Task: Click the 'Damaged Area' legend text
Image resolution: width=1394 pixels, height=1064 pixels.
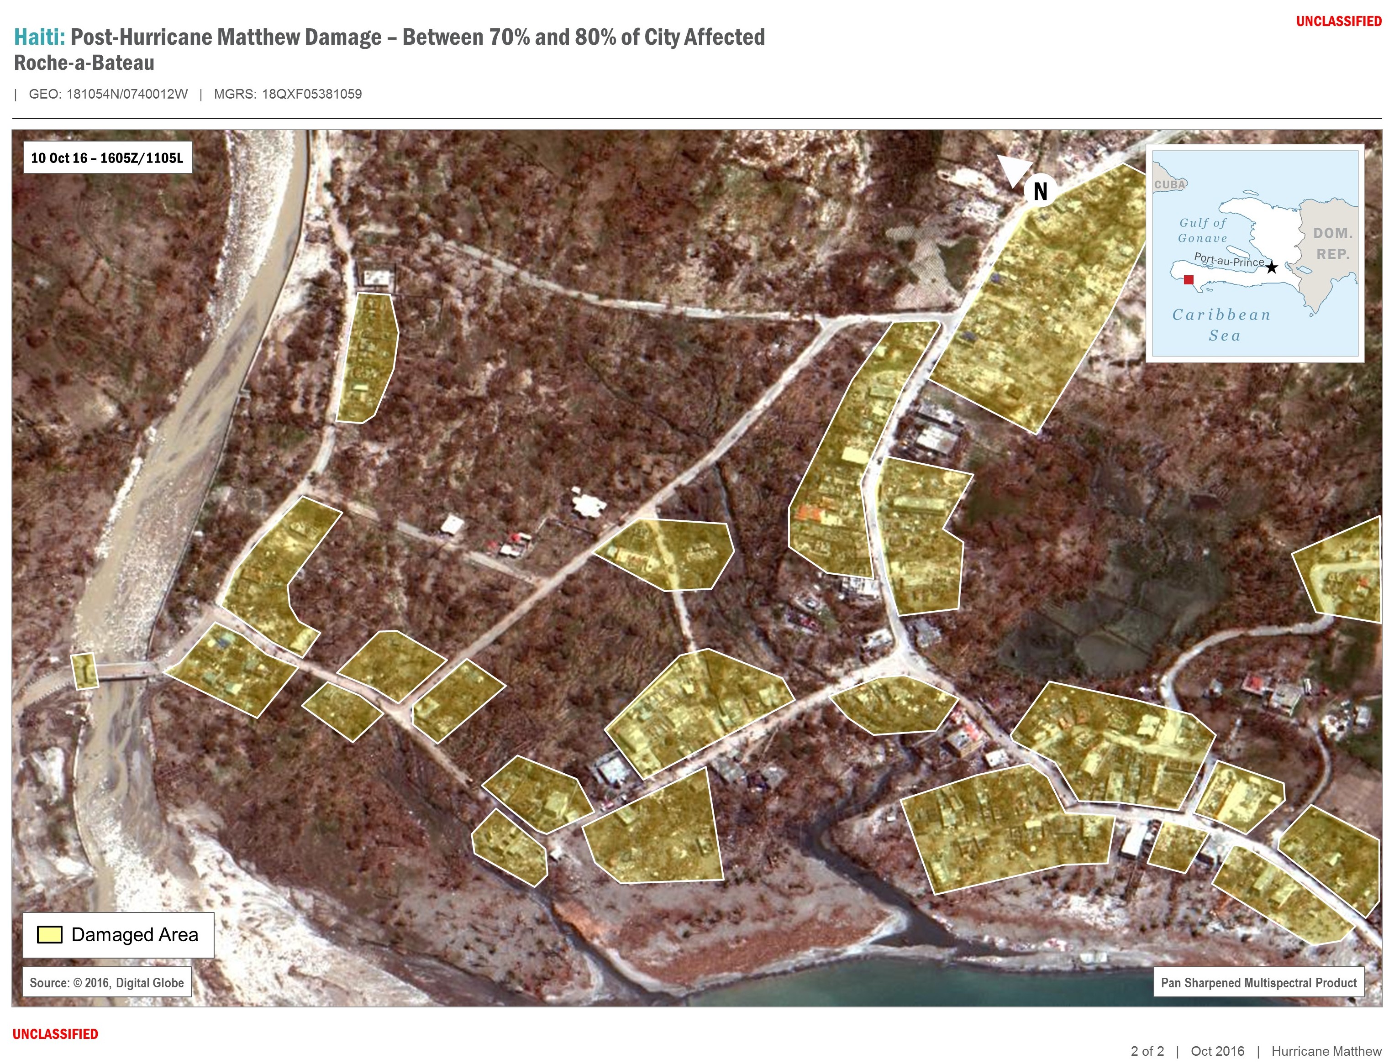Action: [135, 935]
